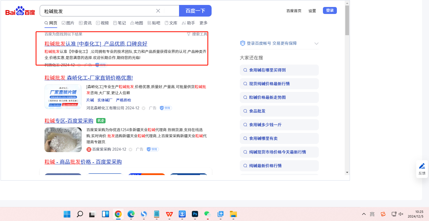429x221 pixels.
Task: Click the Baidu logo
Action: (x=20, y=11)
